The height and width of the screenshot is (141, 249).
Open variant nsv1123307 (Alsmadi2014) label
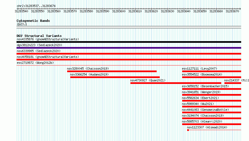[207, 127]
